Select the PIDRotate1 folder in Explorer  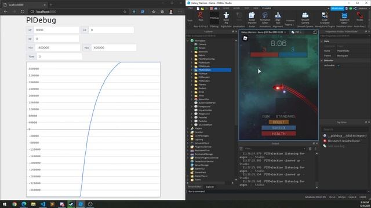(203, 77)
